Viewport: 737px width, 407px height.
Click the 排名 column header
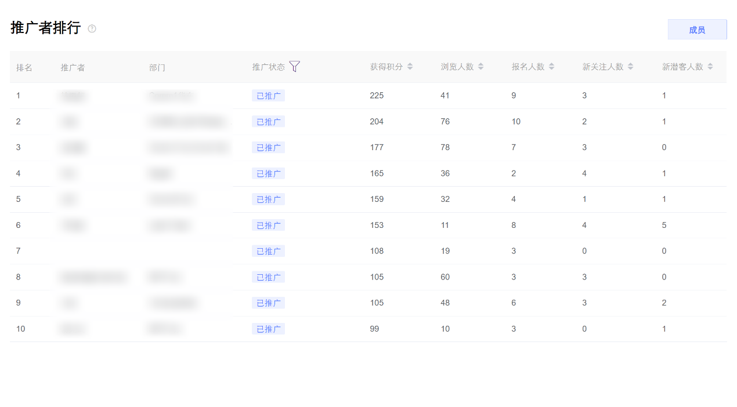click(x=24, y=67)
